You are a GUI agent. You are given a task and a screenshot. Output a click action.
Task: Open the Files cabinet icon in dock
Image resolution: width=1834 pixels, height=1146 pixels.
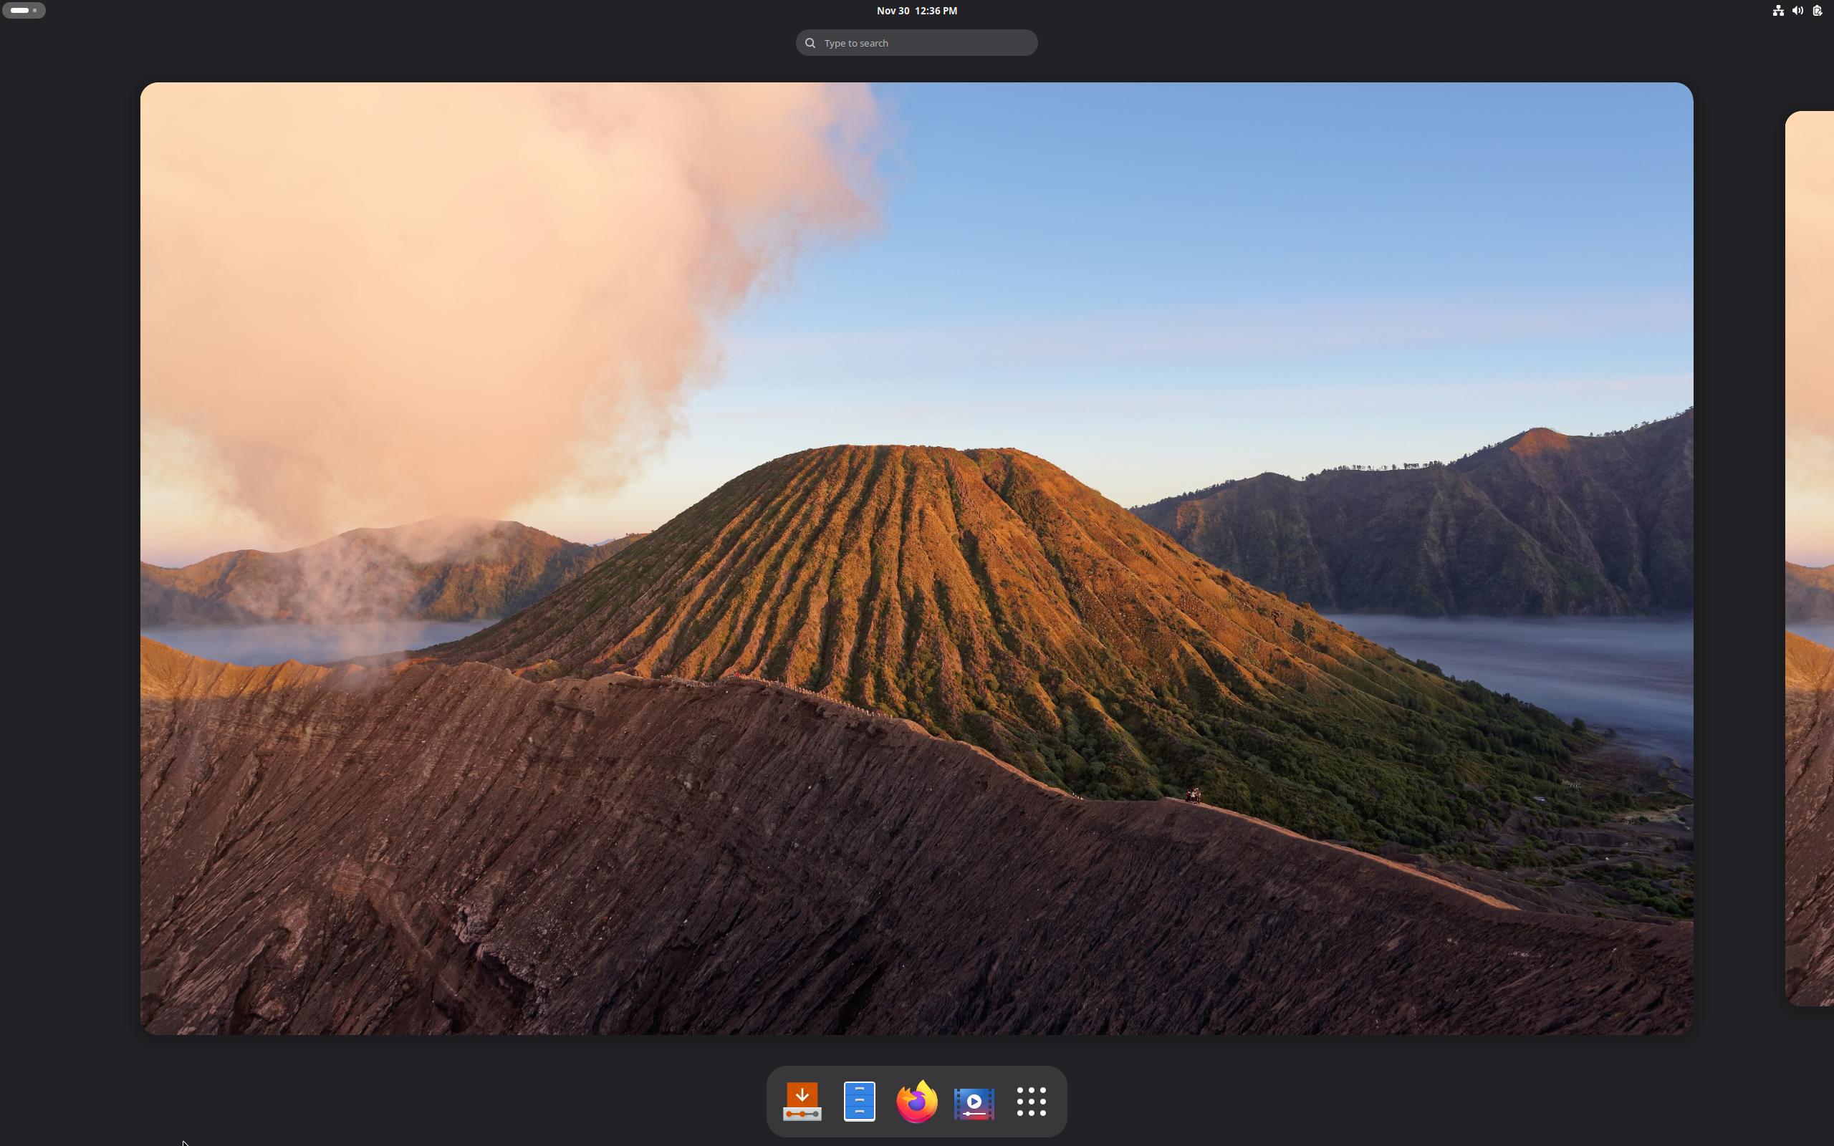pos(860,1102)
